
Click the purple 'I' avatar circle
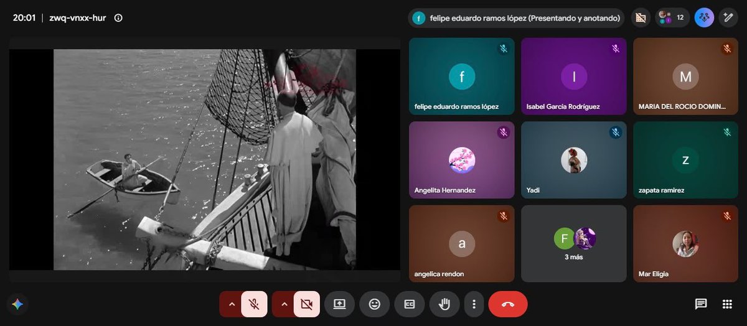(x=574, y=77)
